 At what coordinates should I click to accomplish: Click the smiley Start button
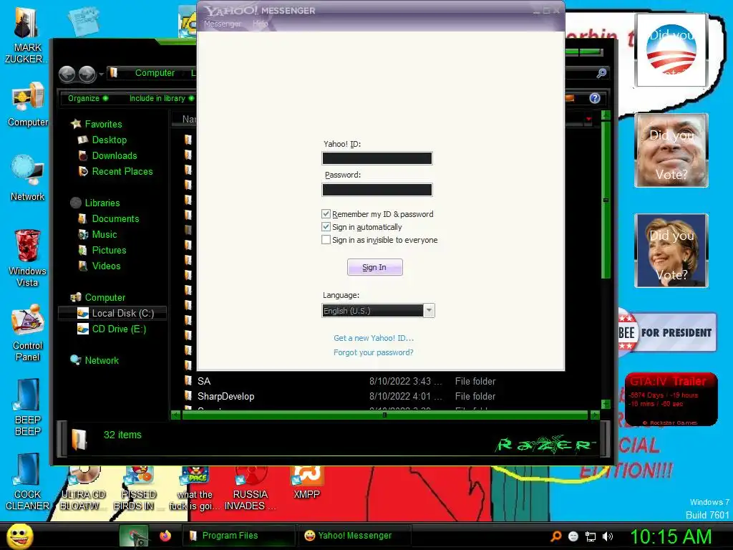(19, 536)
